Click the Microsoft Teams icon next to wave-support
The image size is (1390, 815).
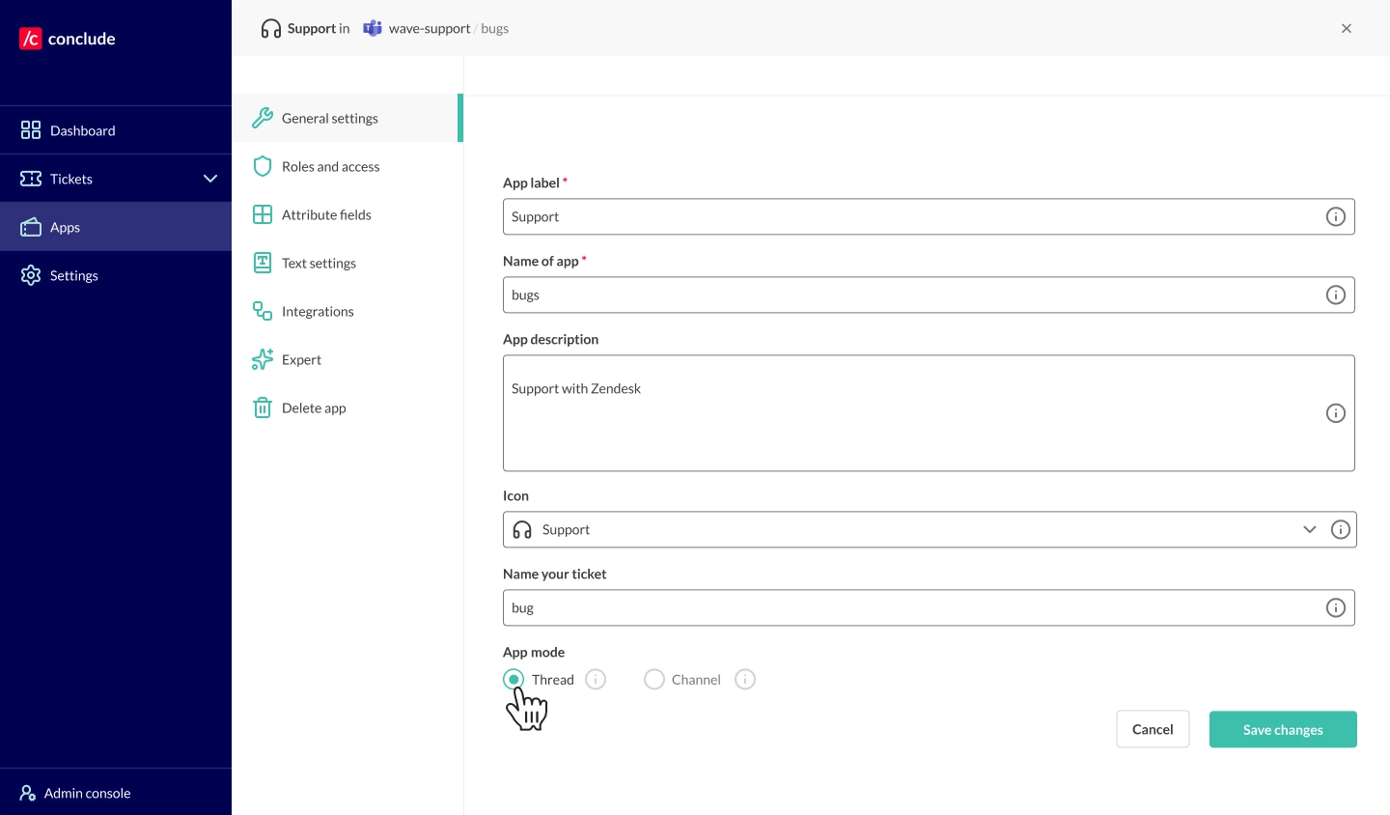click(373, 28)
